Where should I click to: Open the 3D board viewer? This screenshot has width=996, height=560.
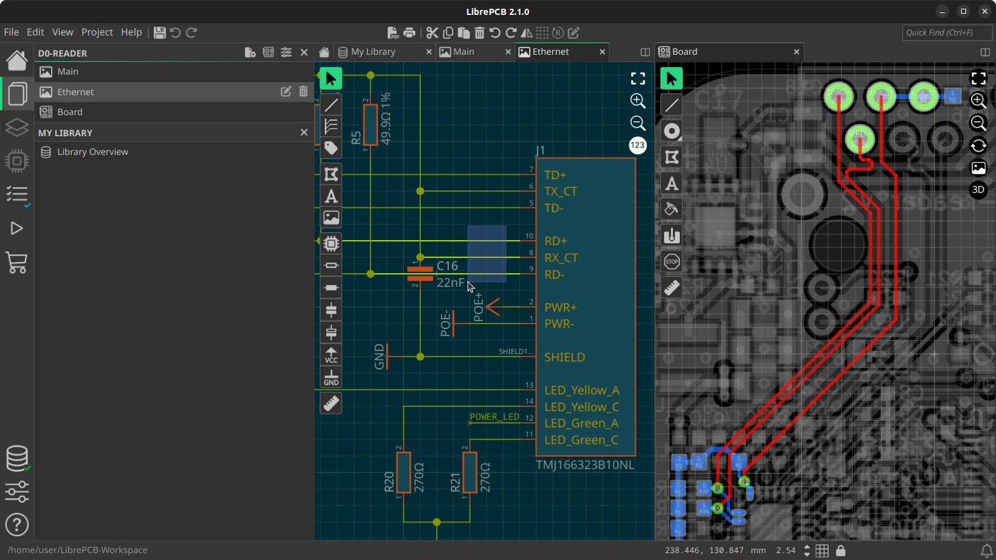[x=979, y=190]
